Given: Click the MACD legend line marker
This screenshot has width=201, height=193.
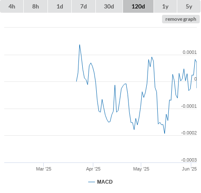Looking at the screenshot, I should pyautogui.click(x=92, y=182).
